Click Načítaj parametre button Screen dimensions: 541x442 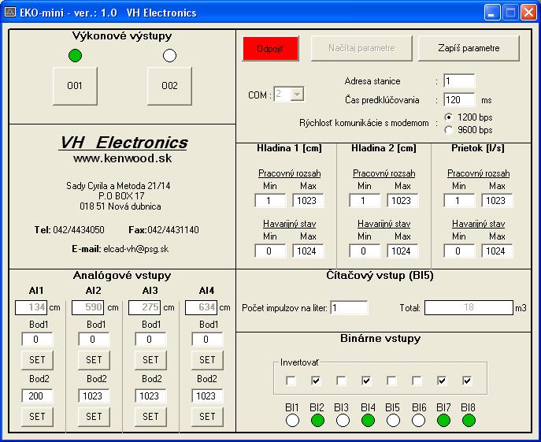[361, 48]
